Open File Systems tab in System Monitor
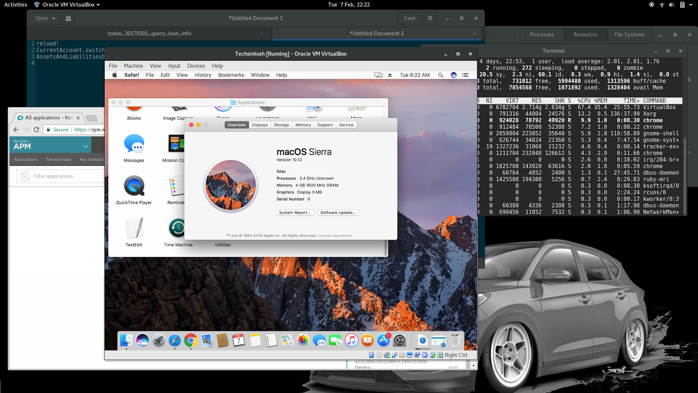The height and width of the screenshot is (393, 698). 630,34
